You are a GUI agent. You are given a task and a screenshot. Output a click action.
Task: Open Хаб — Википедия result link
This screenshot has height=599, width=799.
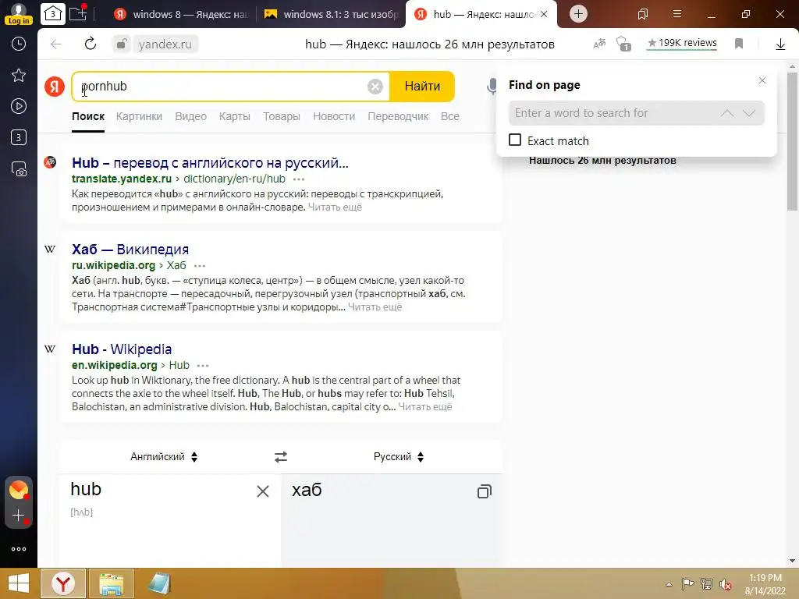pyautogui.click(x=130, y=250)
